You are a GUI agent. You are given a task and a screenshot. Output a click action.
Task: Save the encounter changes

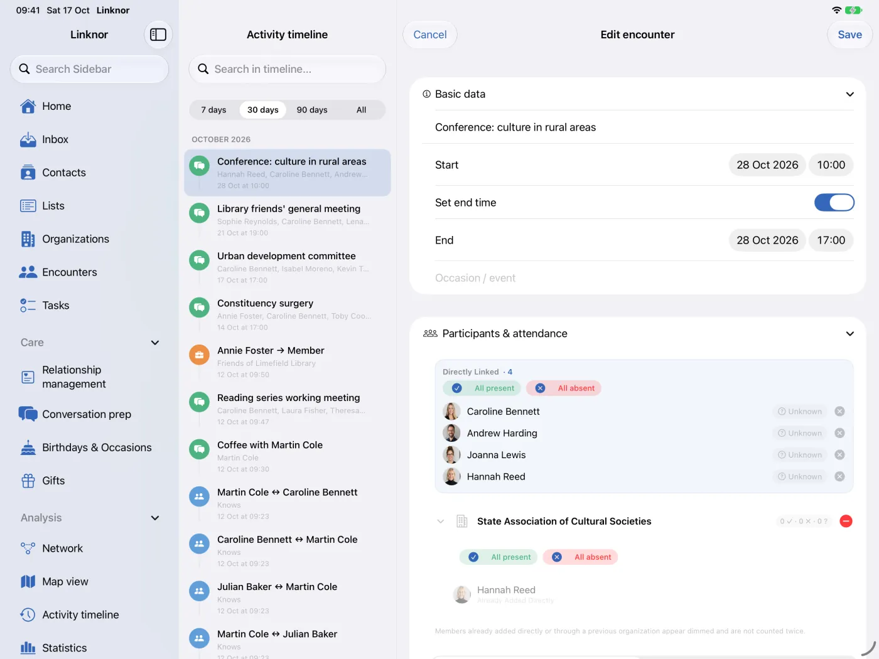pyautogui.click(x=849, y=35)
